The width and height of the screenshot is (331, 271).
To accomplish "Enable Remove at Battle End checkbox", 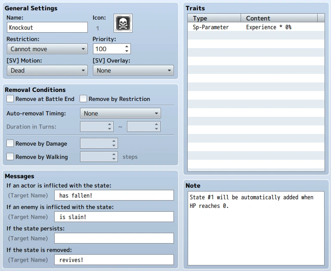I will (x=10, y=98).
